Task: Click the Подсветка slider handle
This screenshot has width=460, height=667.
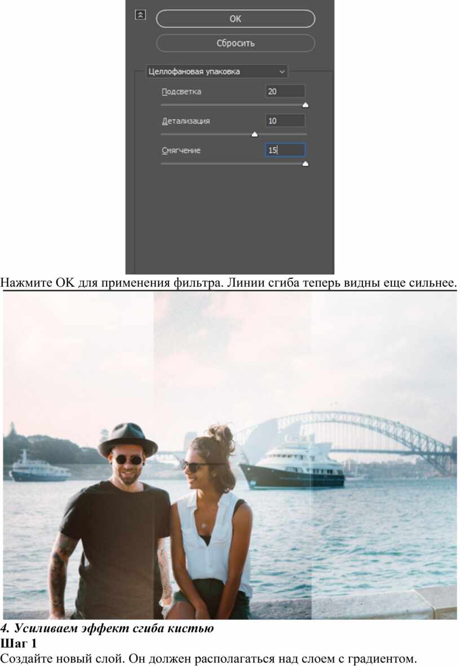Action: [305, 105]
